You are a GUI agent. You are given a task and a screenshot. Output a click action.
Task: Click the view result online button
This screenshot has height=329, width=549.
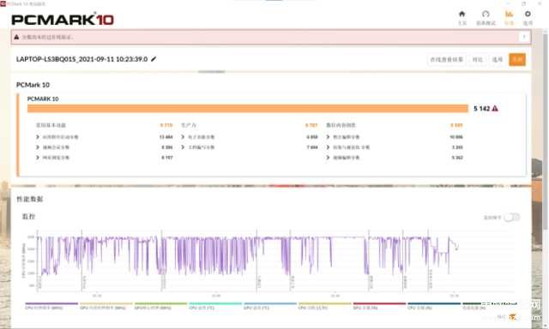pyautogui.click(x=446, y=60)
